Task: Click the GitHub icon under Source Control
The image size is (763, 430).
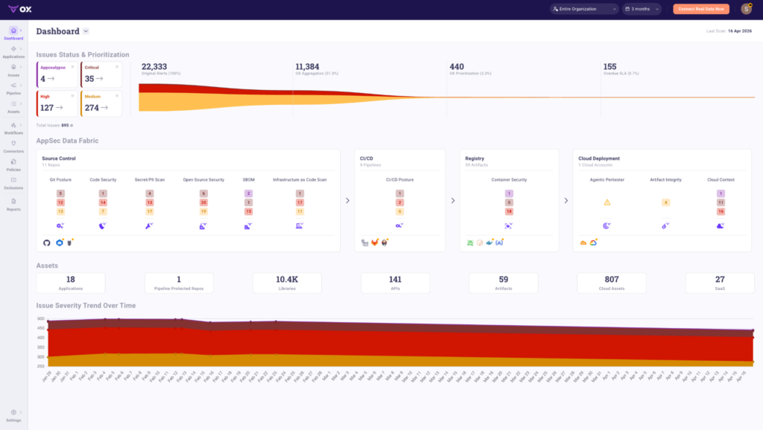Action: pyautogui.click(x=47, y=243)
